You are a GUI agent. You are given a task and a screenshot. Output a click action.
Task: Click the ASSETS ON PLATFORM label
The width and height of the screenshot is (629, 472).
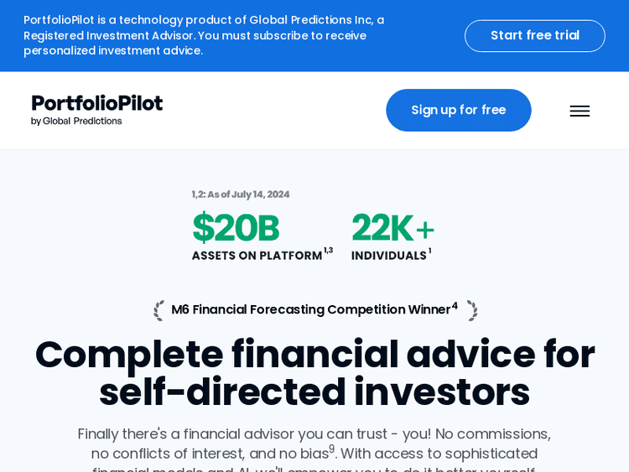pos(257,256)
